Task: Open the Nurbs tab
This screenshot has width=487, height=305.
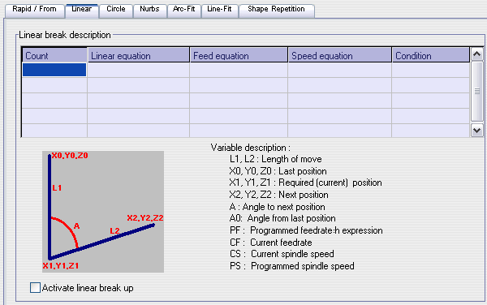Action: (149, 10)
